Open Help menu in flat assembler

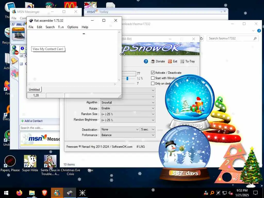point(85,27)
